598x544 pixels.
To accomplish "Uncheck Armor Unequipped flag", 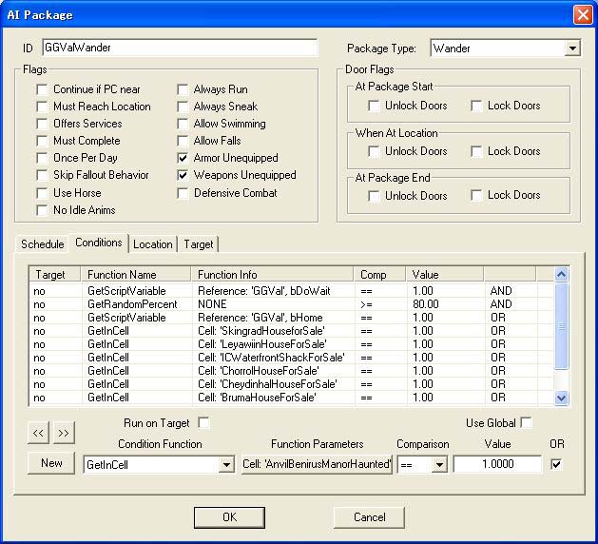I will click(183, 158).
